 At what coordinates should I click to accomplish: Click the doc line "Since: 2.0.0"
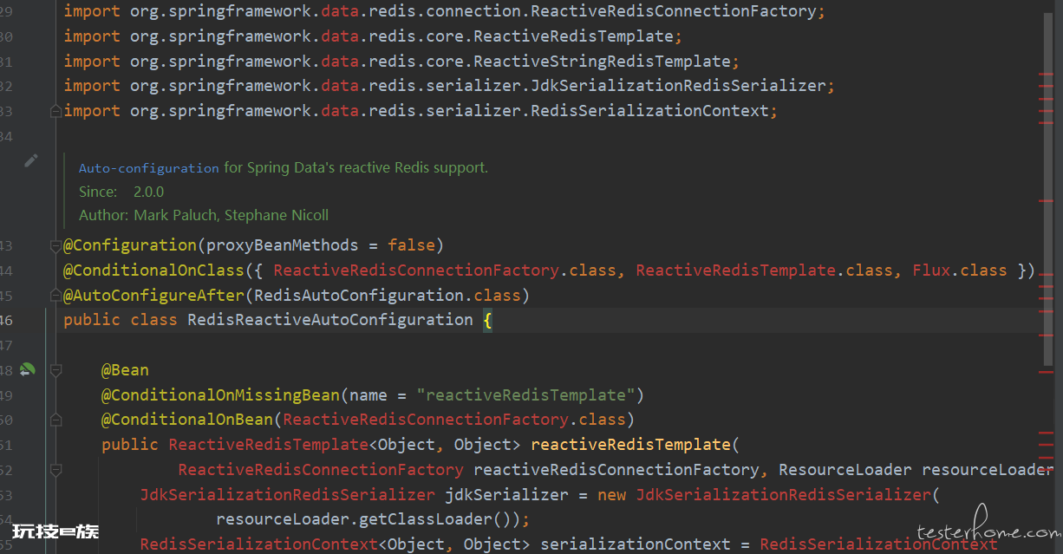pos(121,192)
